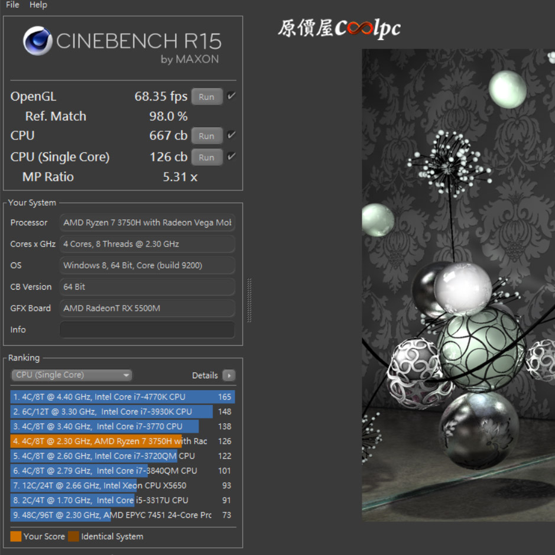Toggle the CPU (Single Core) test checkbox
The height and width of the screenshot is (555, 555).
(x=232, y=157)
